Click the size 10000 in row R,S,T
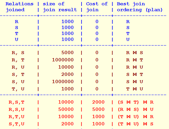 tap(66, 102)
